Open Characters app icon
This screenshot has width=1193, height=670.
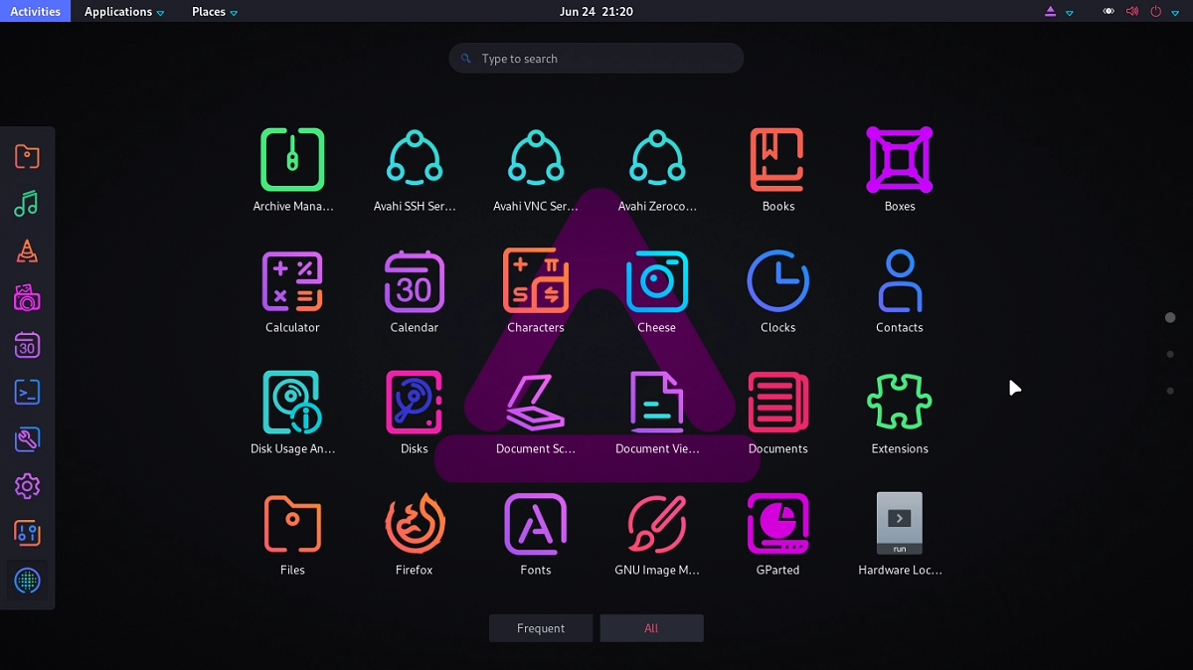535,282
